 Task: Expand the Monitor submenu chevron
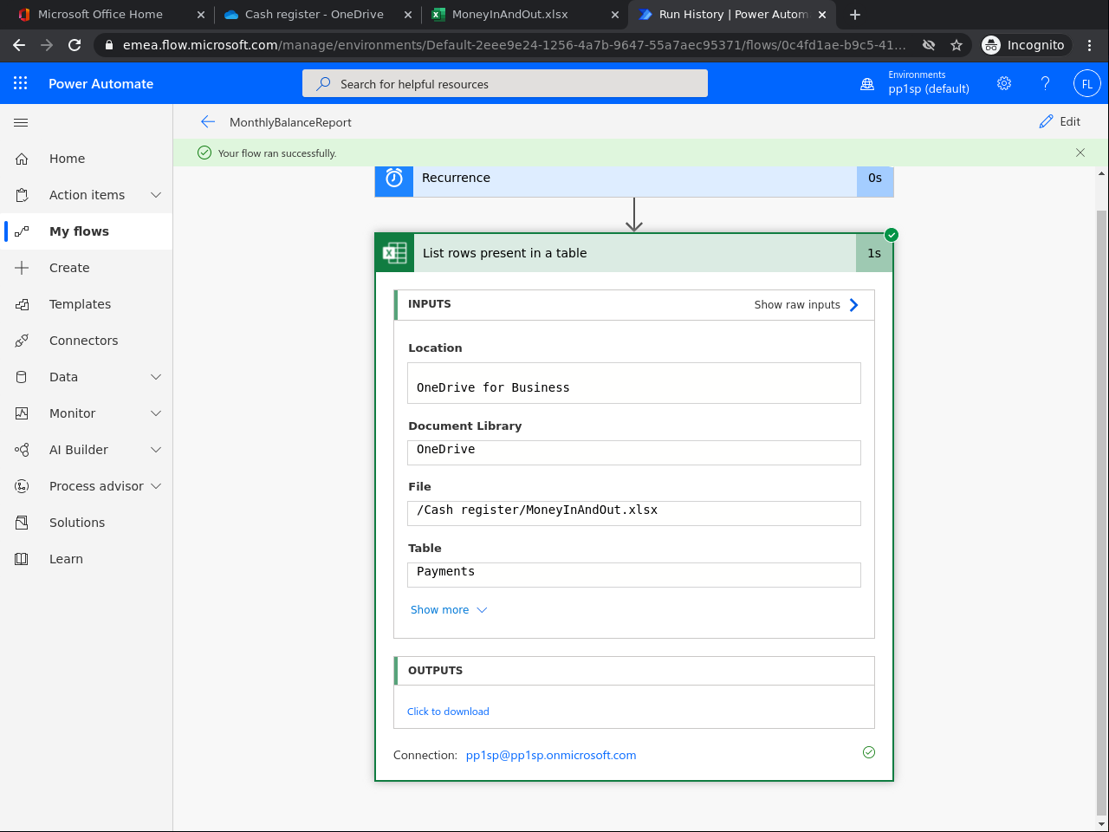coord(156,413)
